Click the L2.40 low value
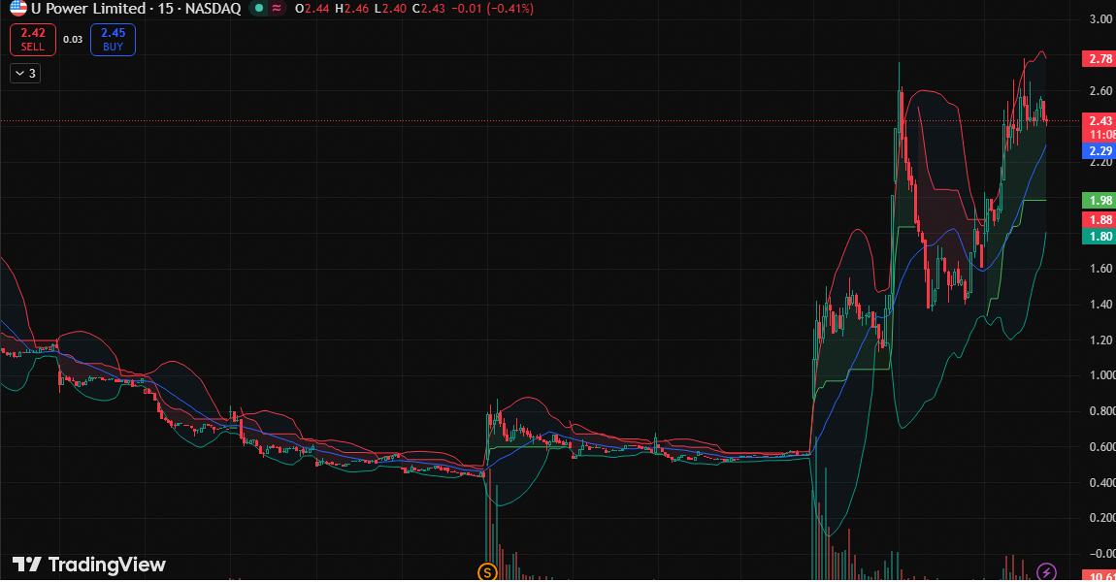Image resolution: width=1116 pixels, height=582 pixels. (x=390, y=9)
